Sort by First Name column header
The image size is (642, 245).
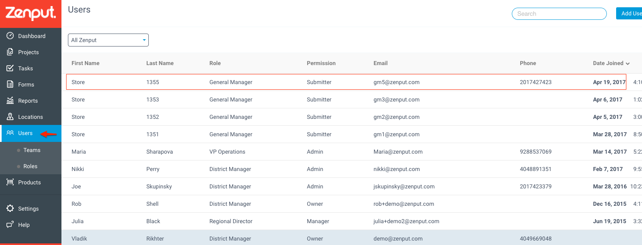click(85, 63)
